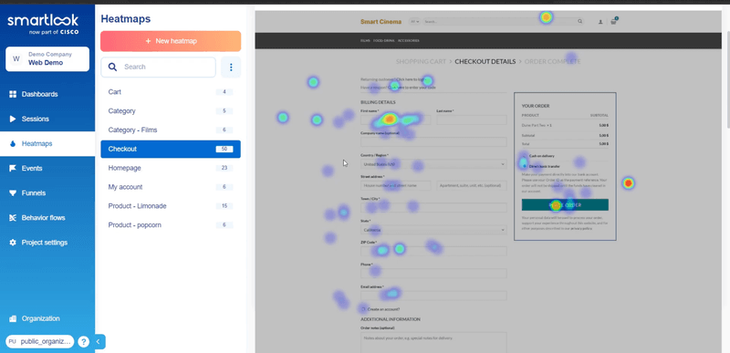Select the Product - popcorn heatmap
Viewport: 730px width, 353px height.
tap(171, 225)
